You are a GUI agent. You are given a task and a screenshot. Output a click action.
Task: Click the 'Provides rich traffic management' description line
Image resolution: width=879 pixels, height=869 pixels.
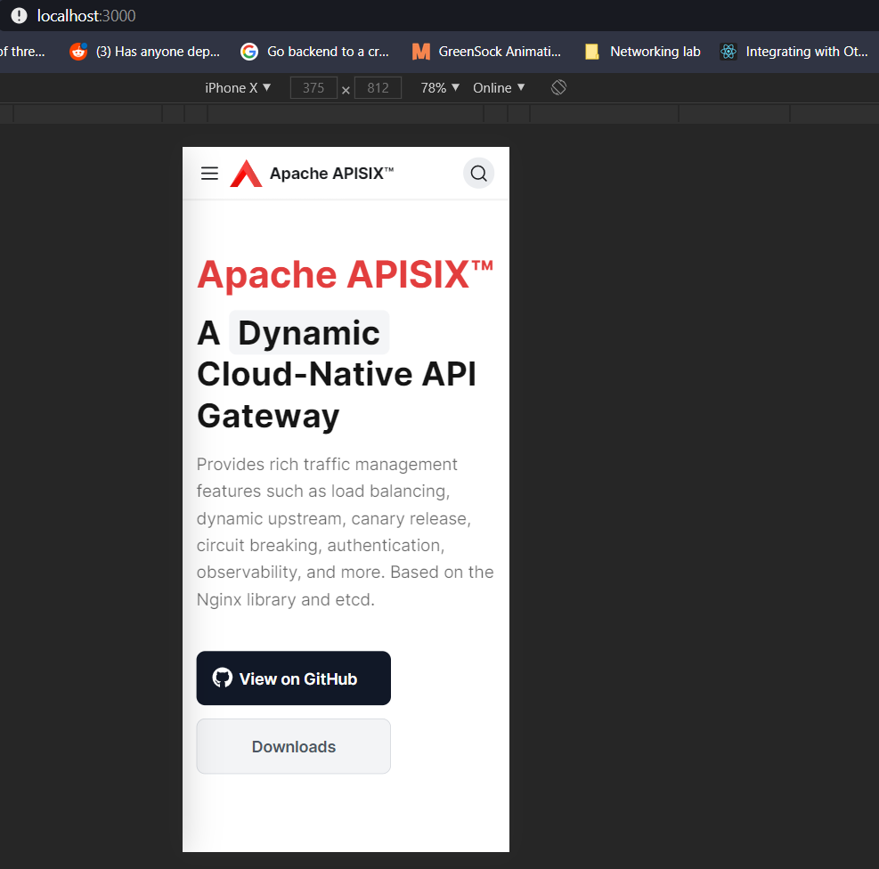[x=327, y=464]
